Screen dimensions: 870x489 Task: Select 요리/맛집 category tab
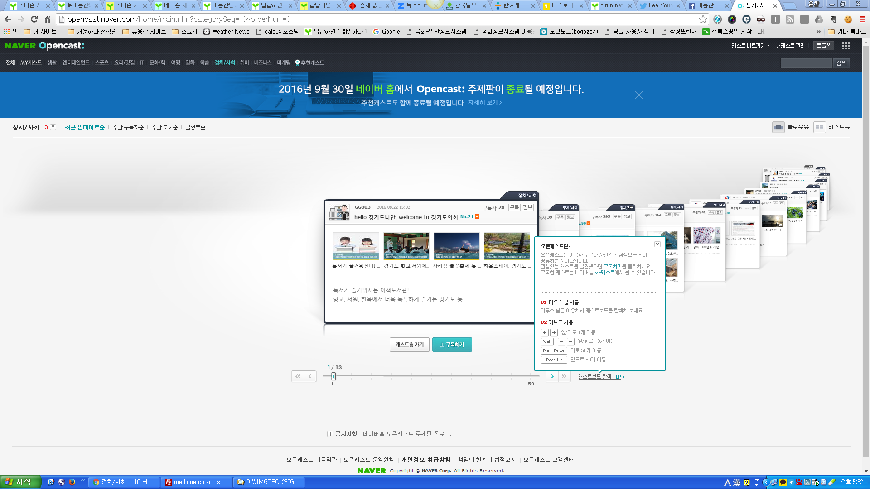click(x=124, y=62)
